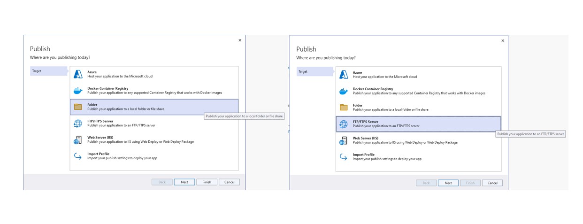Close the left Publish dialog with the X

(x=240, y=40)
